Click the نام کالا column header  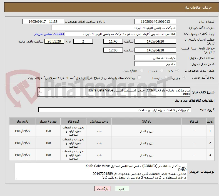pos(147,121)
